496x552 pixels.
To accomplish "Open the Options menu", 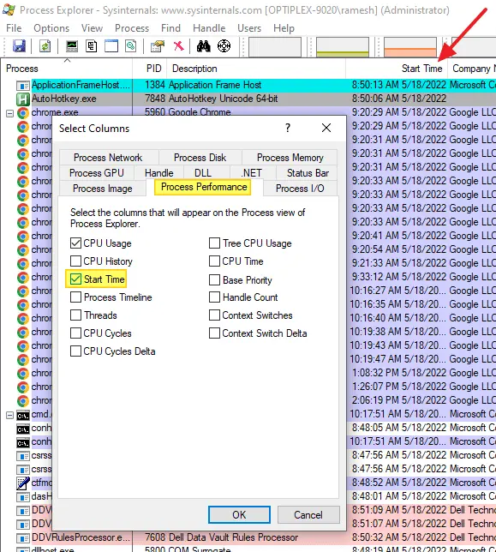I will tap(51, 28).
